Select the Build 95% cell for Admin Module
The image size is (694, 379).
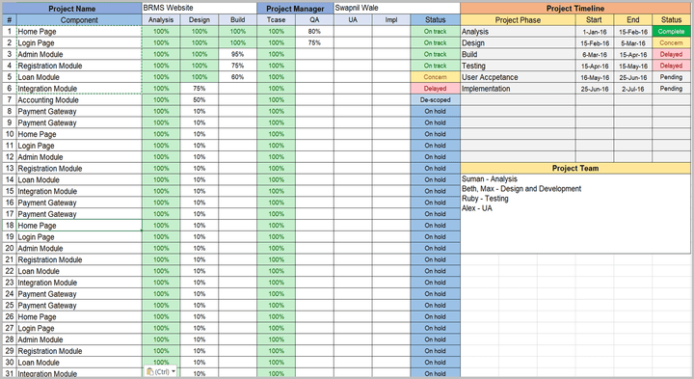click(238, 54)
